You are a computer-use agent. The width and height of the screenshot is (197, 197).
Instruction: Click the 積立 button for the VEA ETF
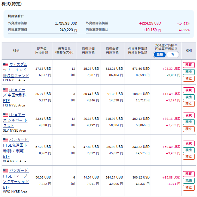(x=189, y=157)
